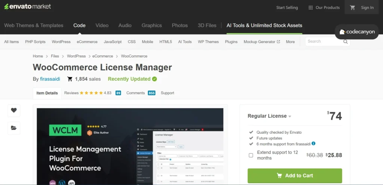Screen dimensions: 383x185
Task: Click '1,854 sales' text
Action: point(88,79)
